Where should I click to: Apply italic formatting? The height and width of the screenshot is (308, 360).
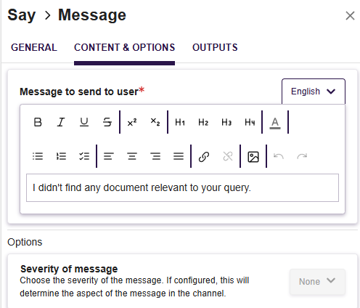pos(61,122)
